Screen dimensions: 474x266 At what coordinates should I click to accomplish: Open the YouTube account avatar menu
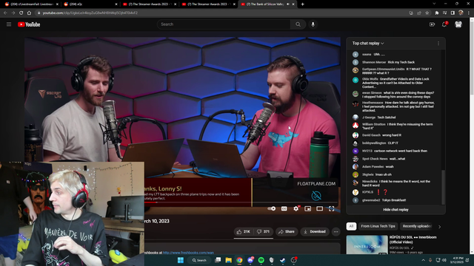458,24
